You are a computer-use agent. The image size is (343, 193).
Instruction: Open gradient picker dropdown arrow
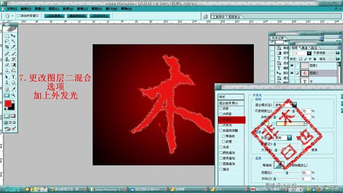(305, 124)
